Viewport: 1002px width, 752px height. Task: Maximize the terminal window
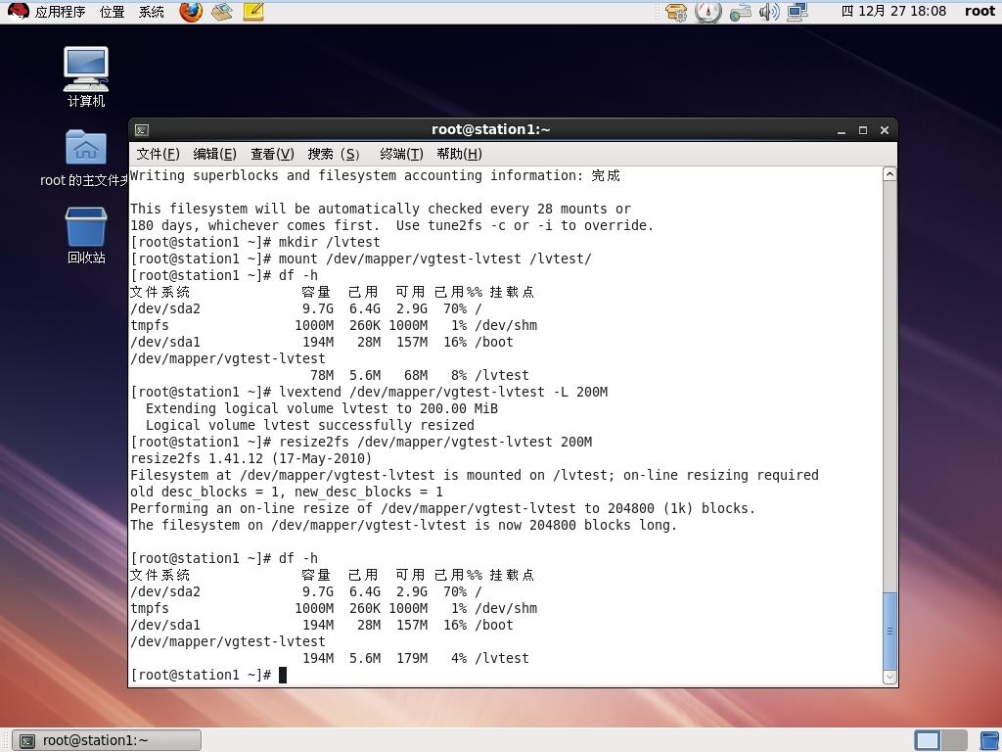click(x=863, y=130)
